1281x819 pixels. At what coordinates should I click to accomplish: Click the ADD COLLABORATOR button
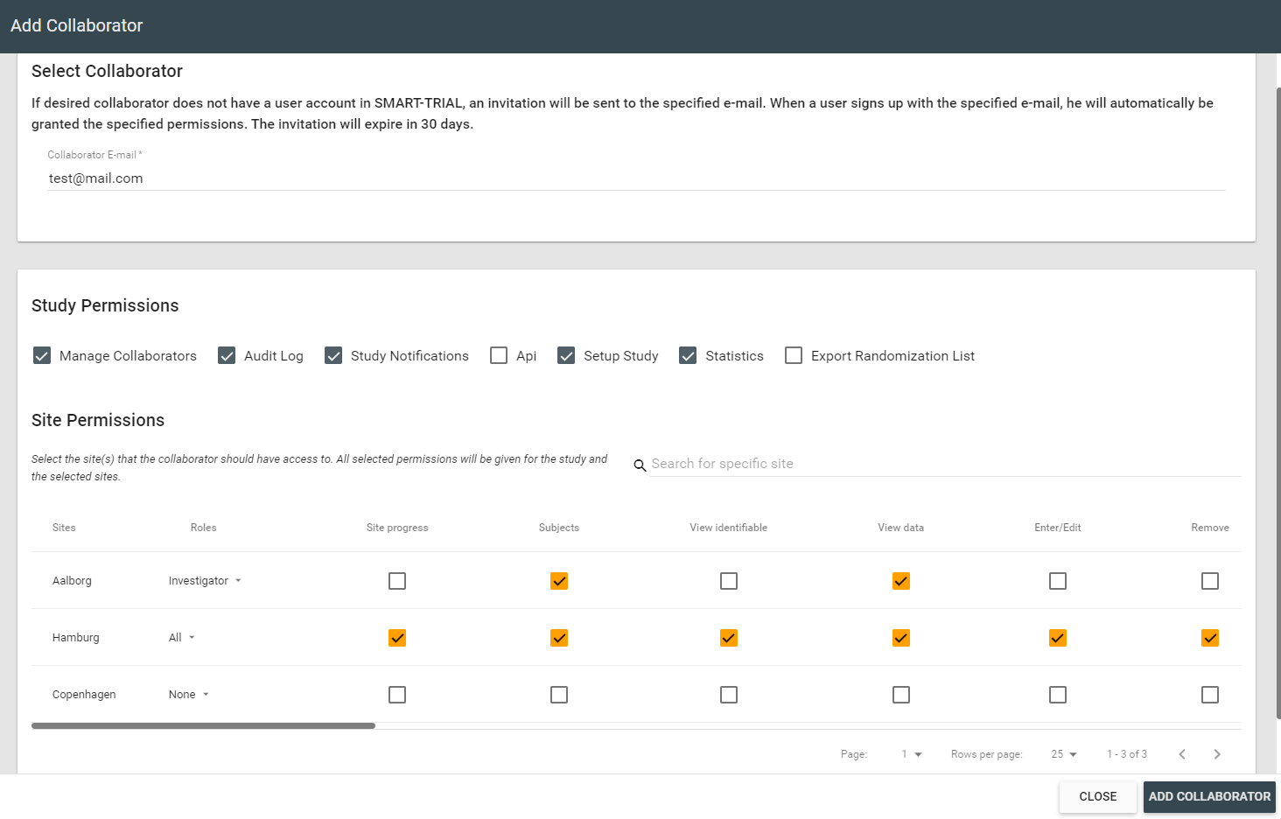1209,796
